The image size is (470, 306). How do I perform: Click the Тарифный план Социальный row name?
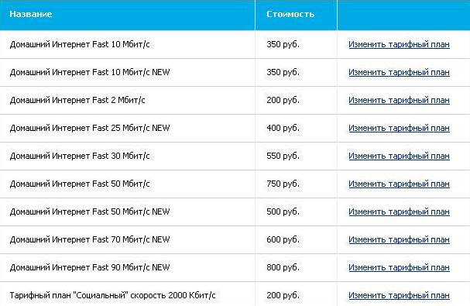click(113, 295)
